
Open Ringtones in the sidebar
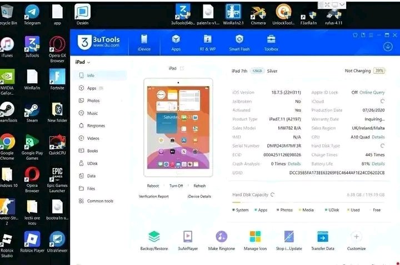click(99, 126)
